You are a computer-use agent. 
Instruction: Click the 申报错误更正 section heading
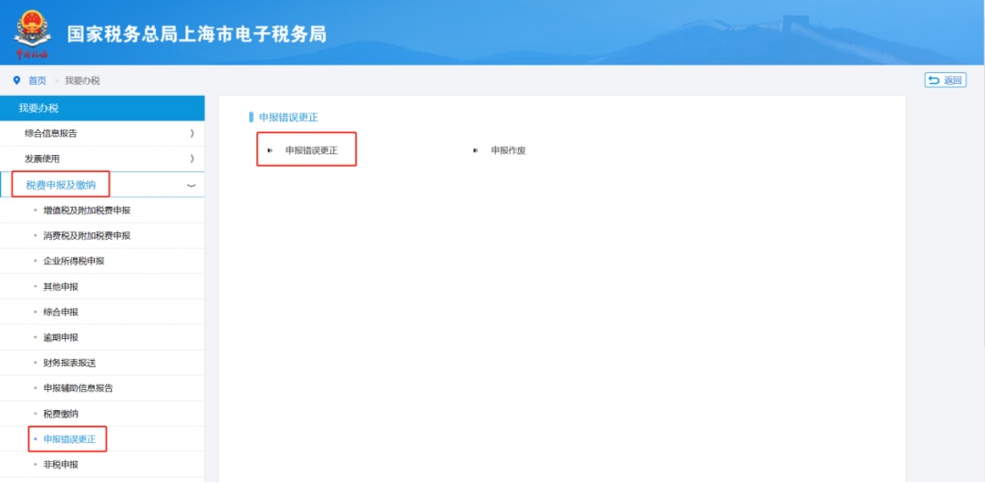pyautogui.click(x=288, y=117)
